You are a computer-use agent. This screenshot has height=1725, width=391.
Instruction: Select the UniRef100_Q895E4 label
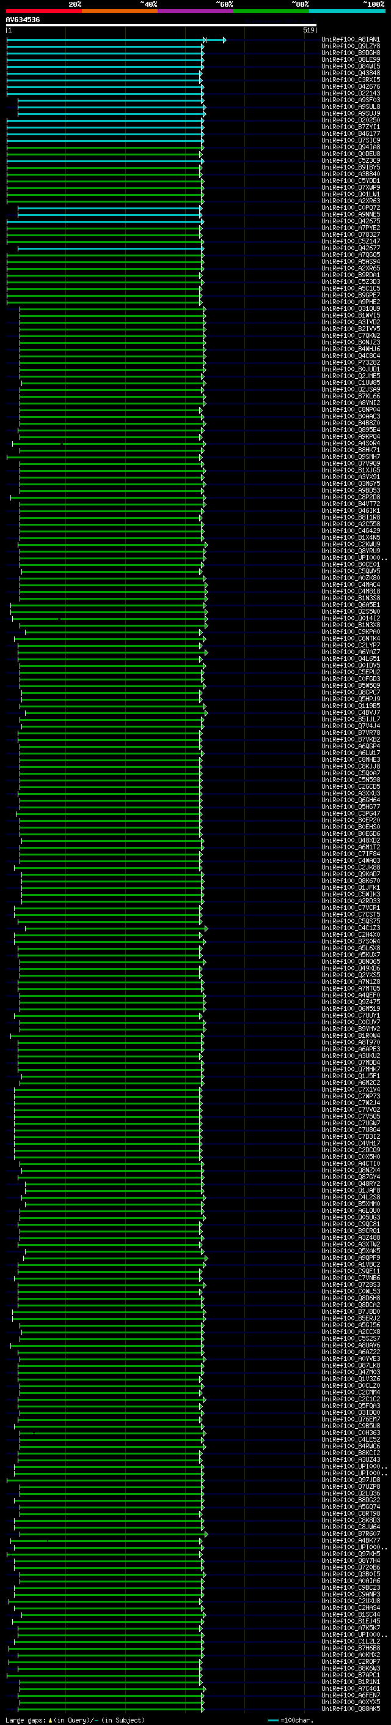(351, 430)
